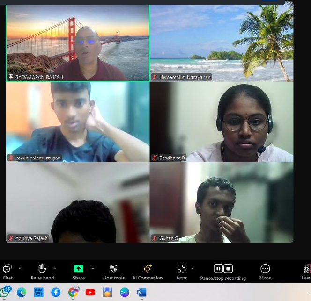Viewport: 311px width, 301px height.
Task: Expand the arrow next to Raise hand
Action: click(x=55, y=269)
